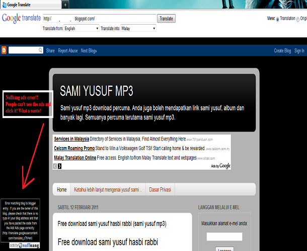Click the date SABTU, 12 FEBRUARI 2011
This screenshot has width=307, height=251.
78,207
